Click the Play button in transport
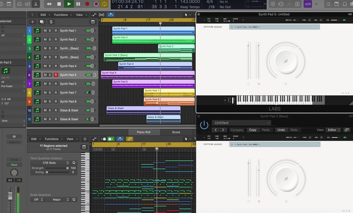Image resolution: width=353 pixels, height=213 pixels. click(x=69, y=4)
